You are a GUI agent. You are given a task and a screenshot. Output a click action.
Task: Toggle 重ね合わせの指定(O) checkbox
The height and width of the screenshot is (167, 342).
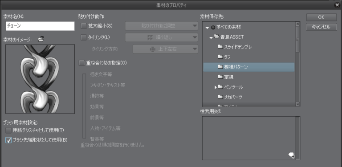[x=81, y=63]
